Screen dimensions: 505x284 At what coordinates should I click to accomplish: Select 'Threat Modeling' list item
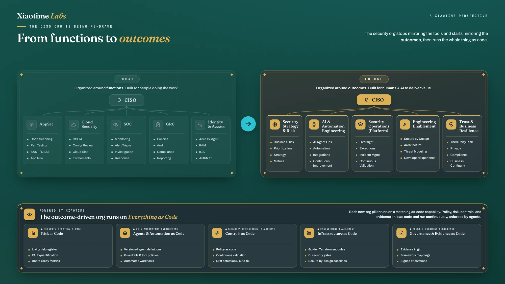416,151
